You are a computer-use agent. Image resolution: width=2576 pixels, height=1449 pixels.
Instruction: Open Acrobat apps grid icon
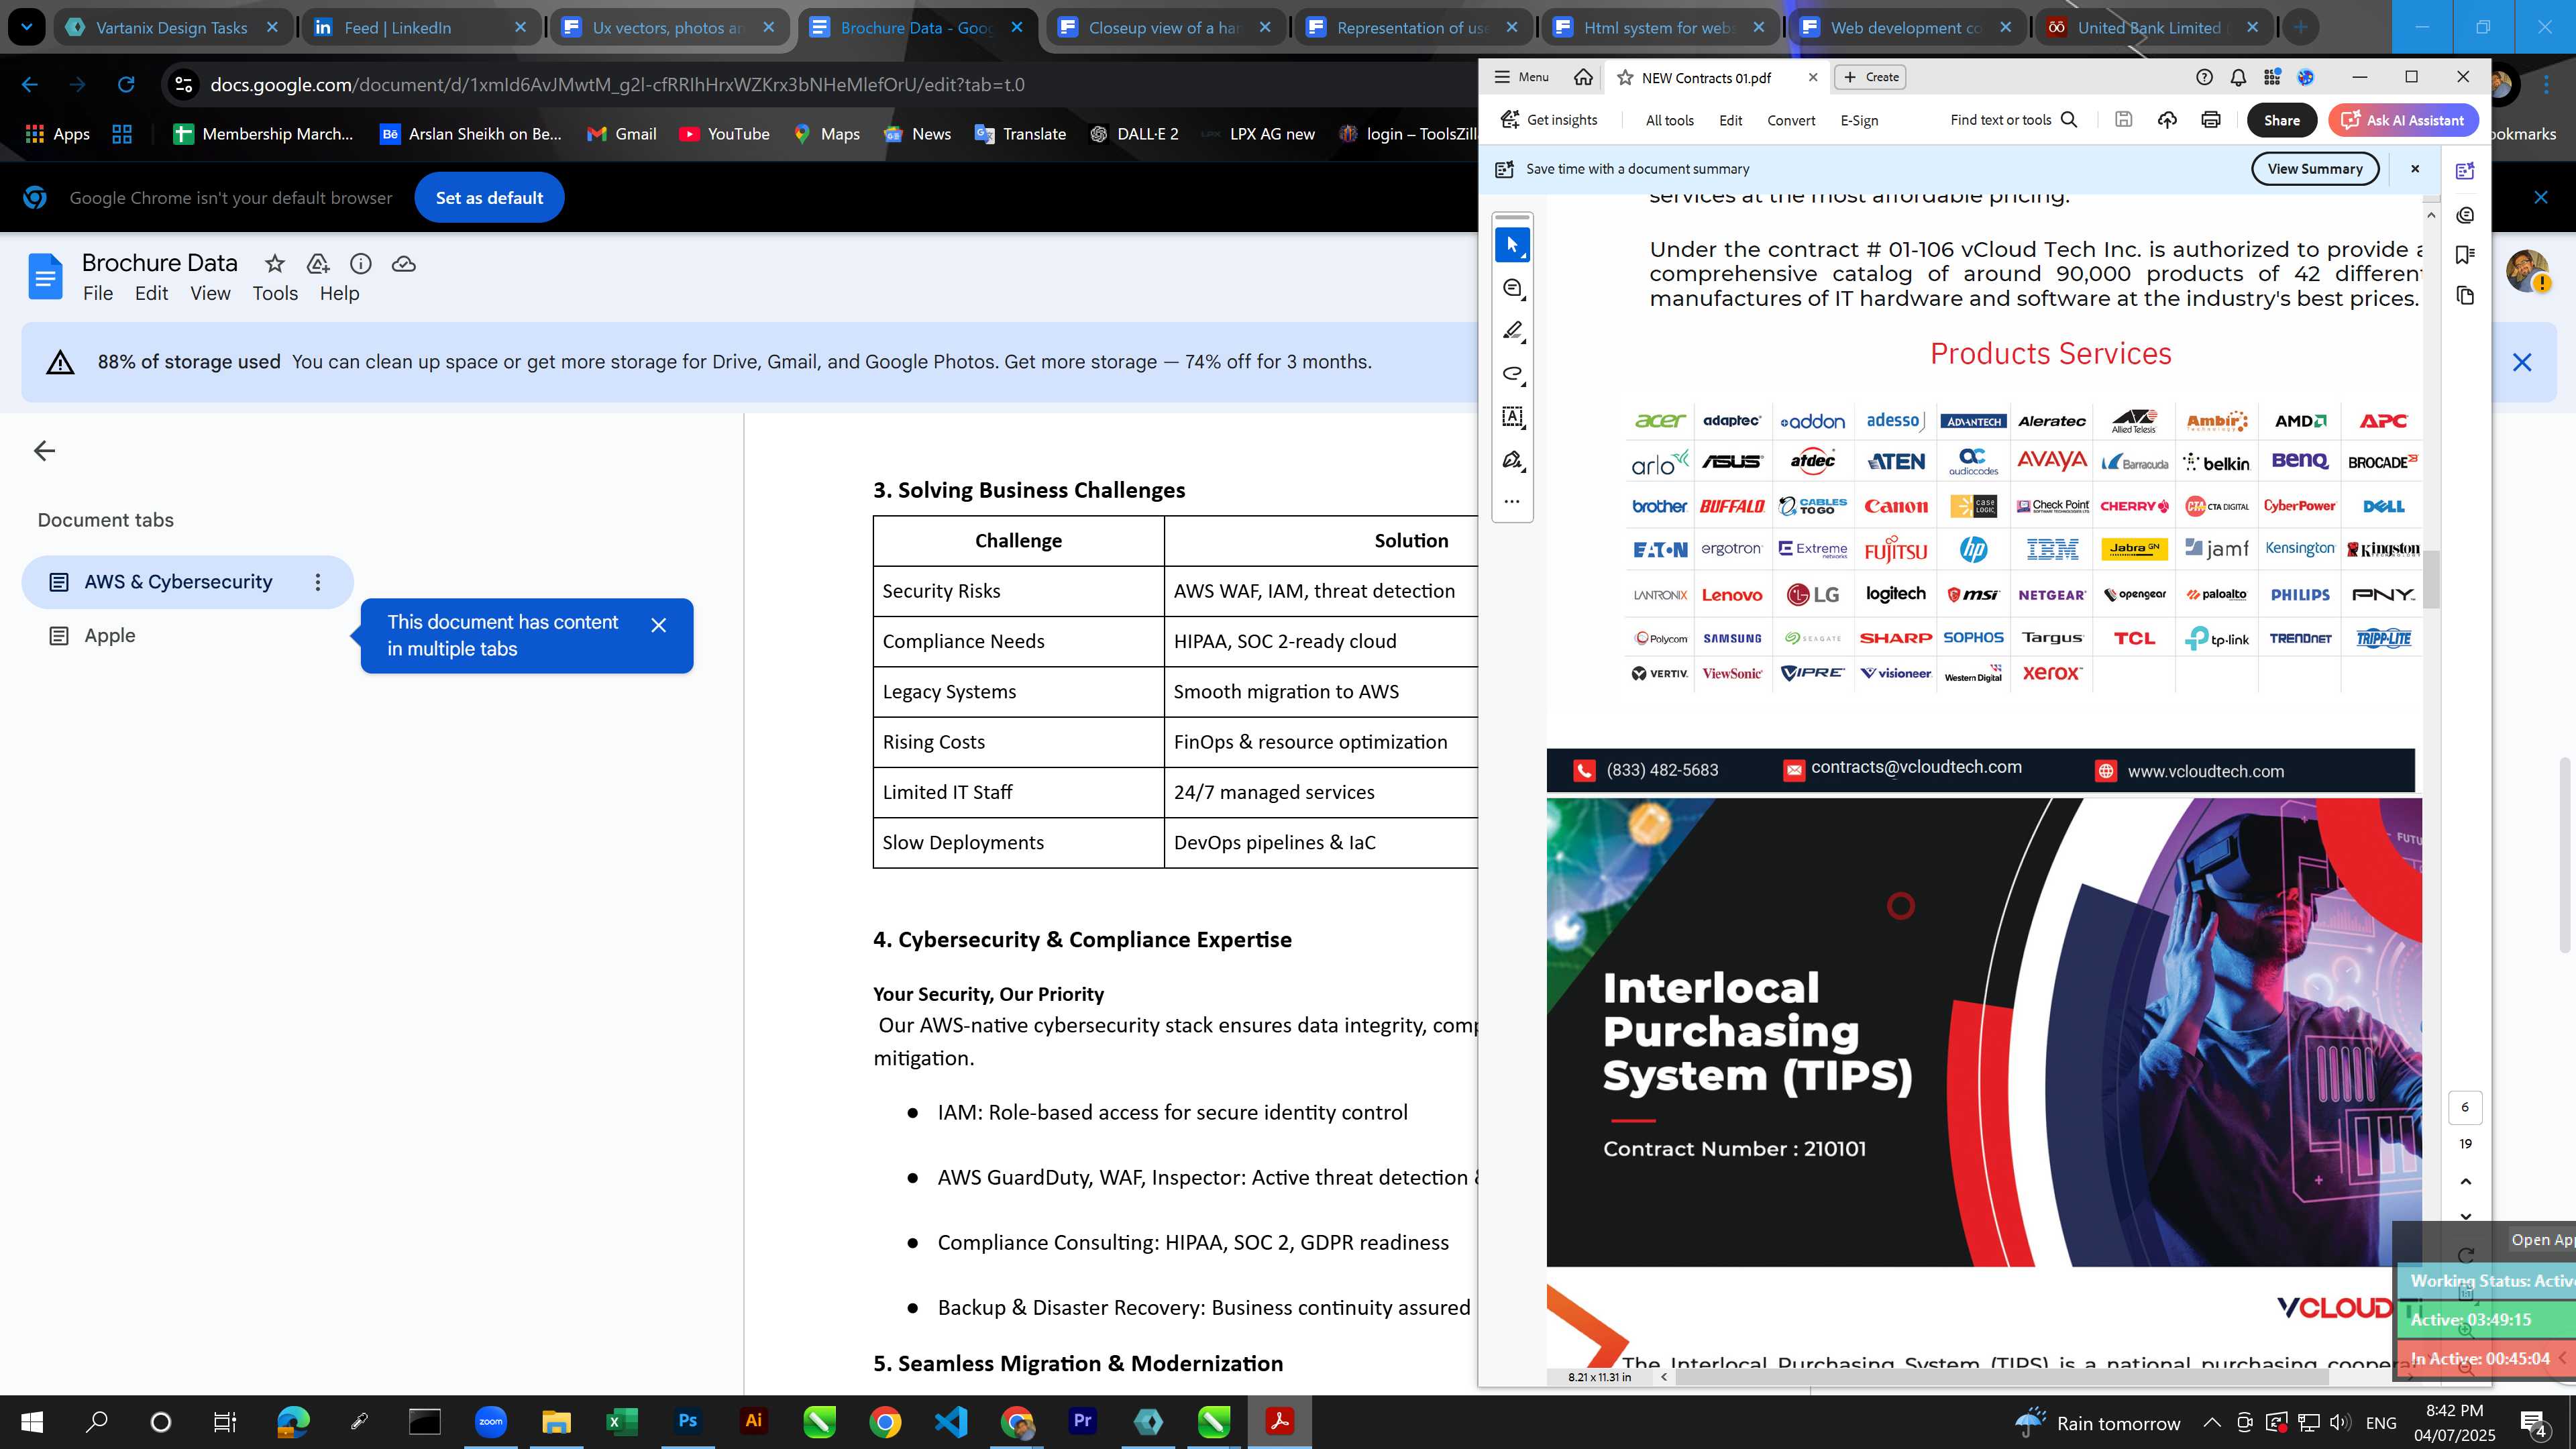2272,77
